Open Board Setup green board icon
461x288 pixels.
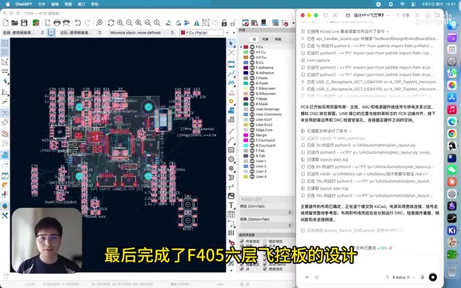[36, 22]
